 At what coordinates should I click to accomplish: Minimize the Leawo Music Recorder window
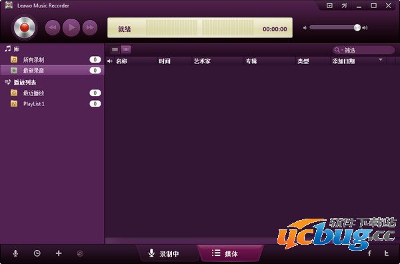tap(359, 6)
